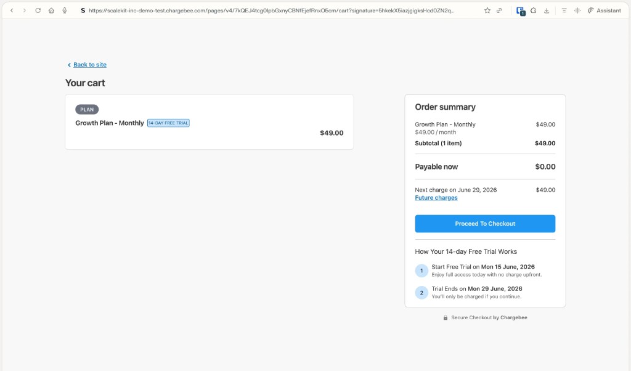
Task: Click the browser forward arrow
Action: 25,10
